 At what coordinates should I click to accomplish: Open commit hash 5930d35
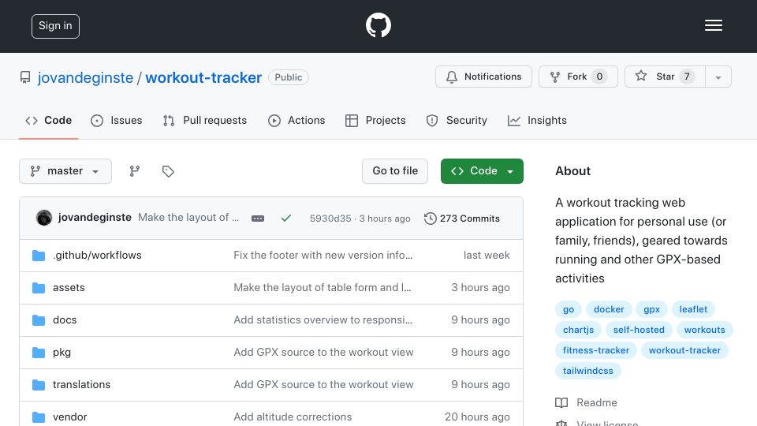[330, 219]
